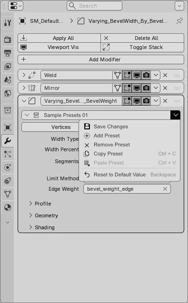Grab the Weld modifier drag handle

177,75
